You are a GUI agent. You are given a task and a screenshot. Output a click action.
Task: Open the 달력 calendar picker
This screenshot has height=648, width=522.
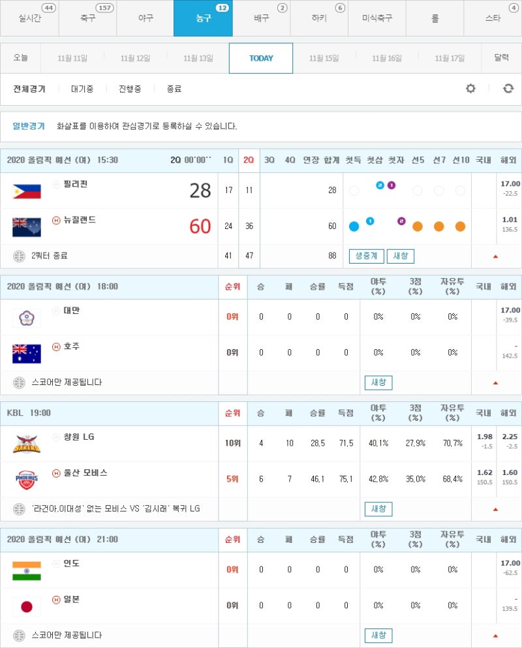501,58
